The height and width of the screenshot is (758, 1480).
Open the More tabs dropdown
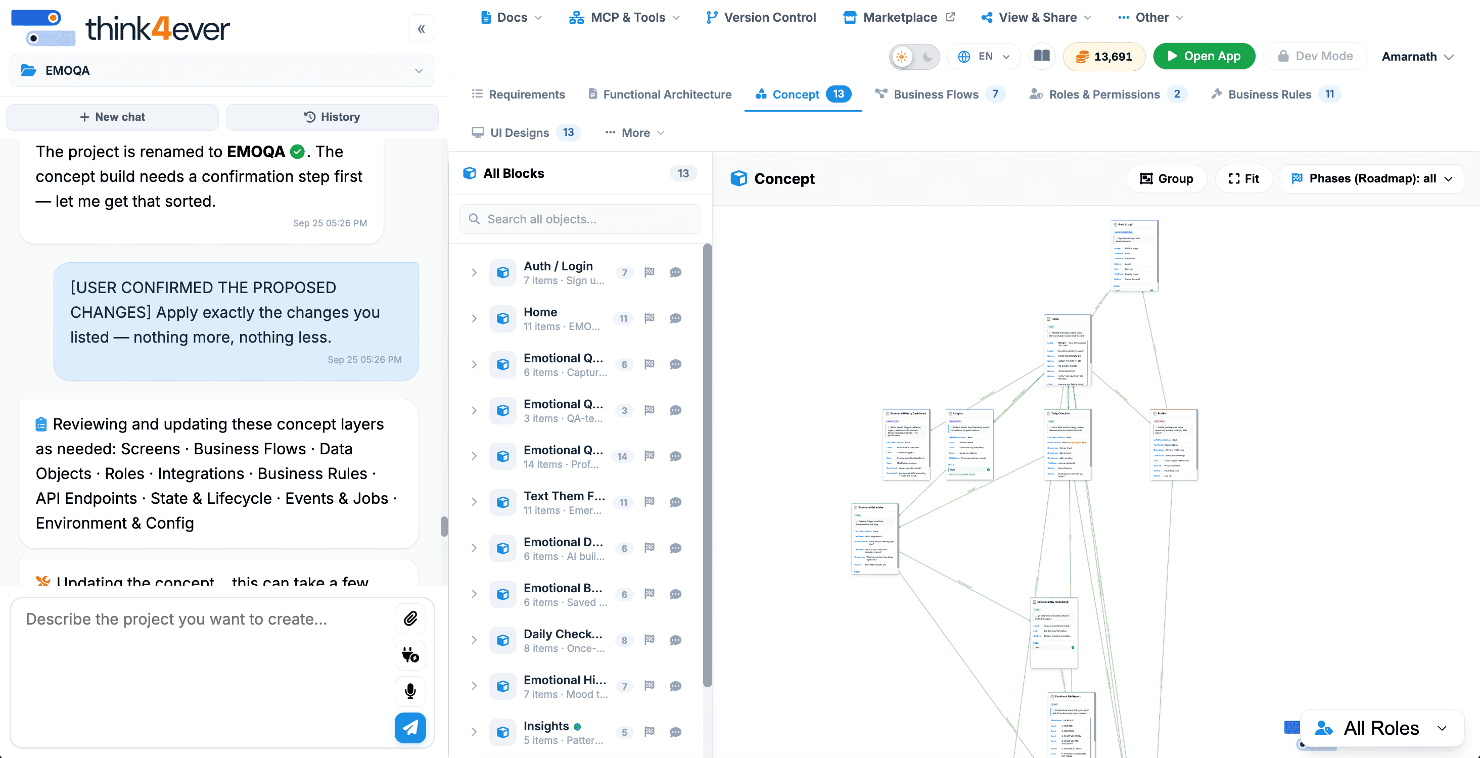click(634, 132)
